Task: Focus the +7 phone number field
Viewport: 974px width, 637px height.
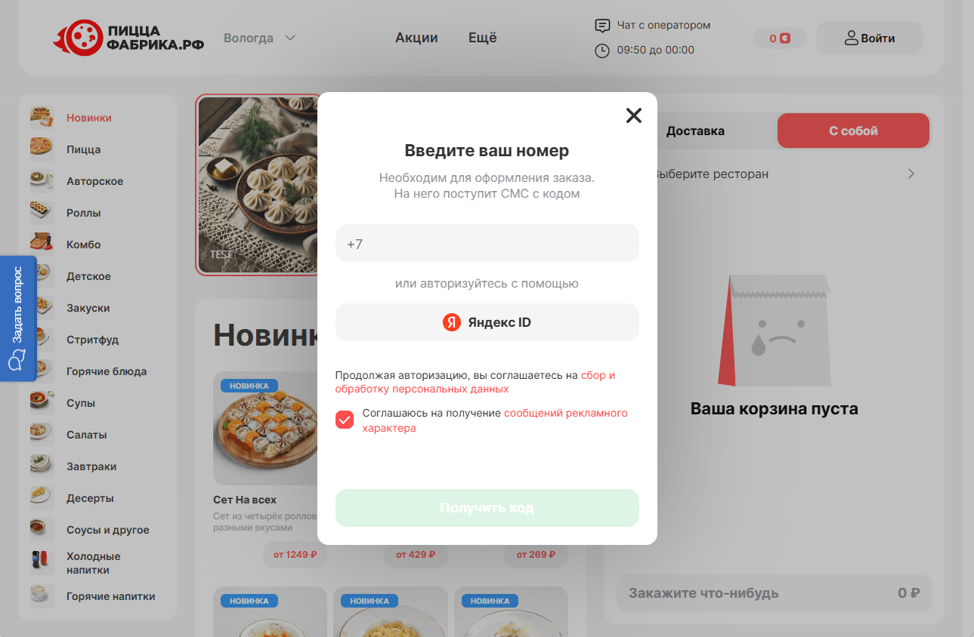Action: 487,243
